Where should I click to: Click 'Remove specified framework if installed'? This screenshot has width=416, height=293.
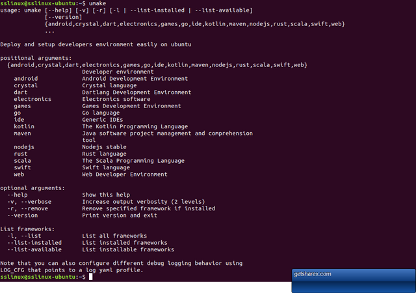149,209
